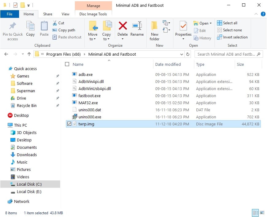Switch to Large icons view layout
This screenshot has width=267, height=217.
coord(262,213)
